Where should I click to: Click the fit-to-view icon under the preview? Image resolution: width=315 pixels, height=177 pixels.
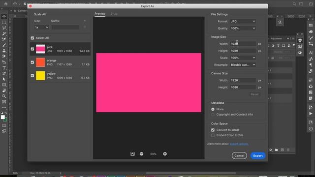click(132, 154)
